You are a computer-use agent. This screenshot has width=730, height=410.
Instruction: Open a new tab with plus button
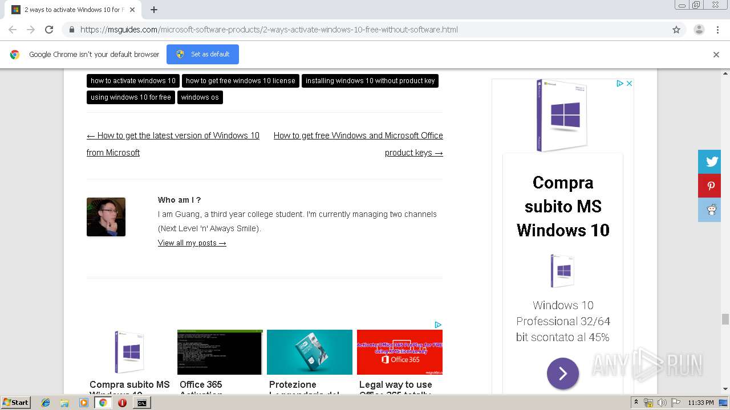[x=154, y=10]
